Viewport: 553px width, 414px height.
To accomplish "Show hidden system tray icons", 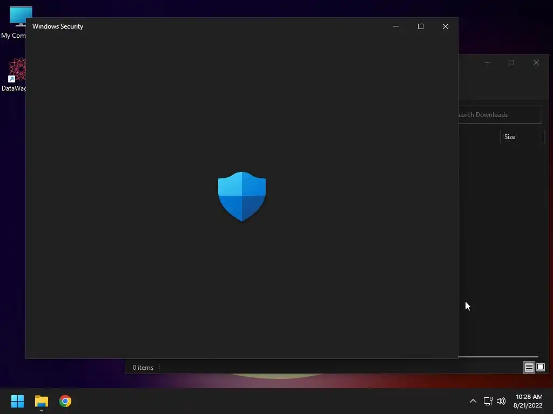I will (473, 401).
